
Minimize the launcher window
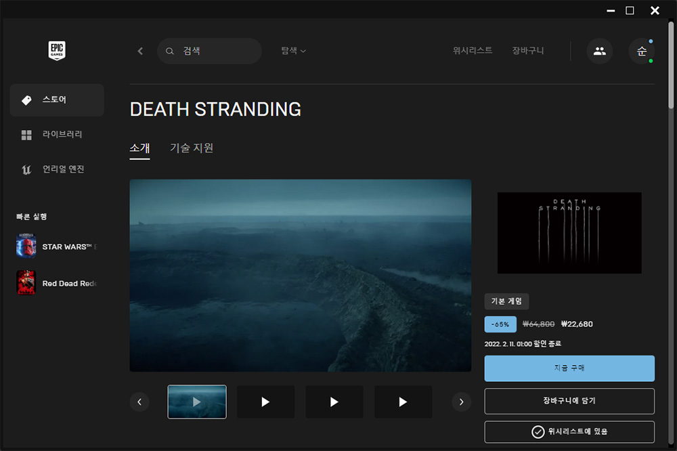tap(611, 10)
